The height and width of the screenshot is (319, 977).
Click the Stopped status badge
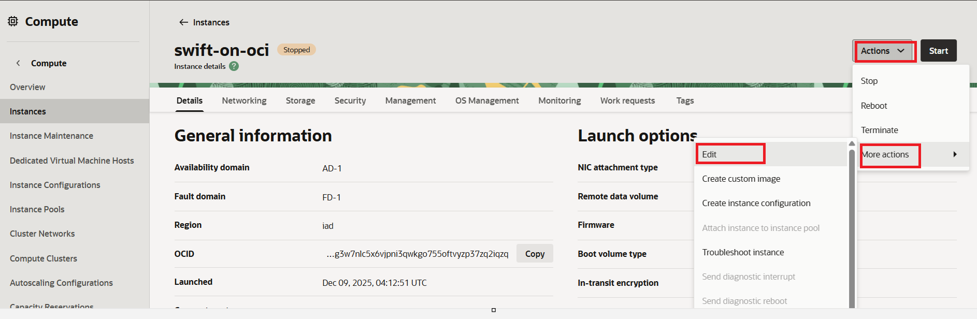click(296, 50)
